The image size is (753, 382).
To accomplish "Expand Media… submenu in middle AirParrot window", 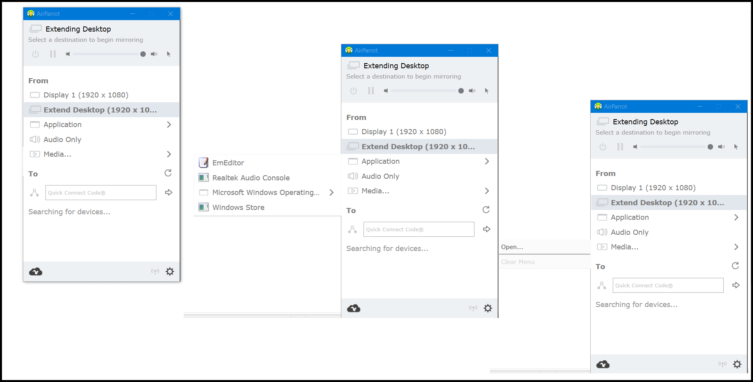I will tap(420, 191).
